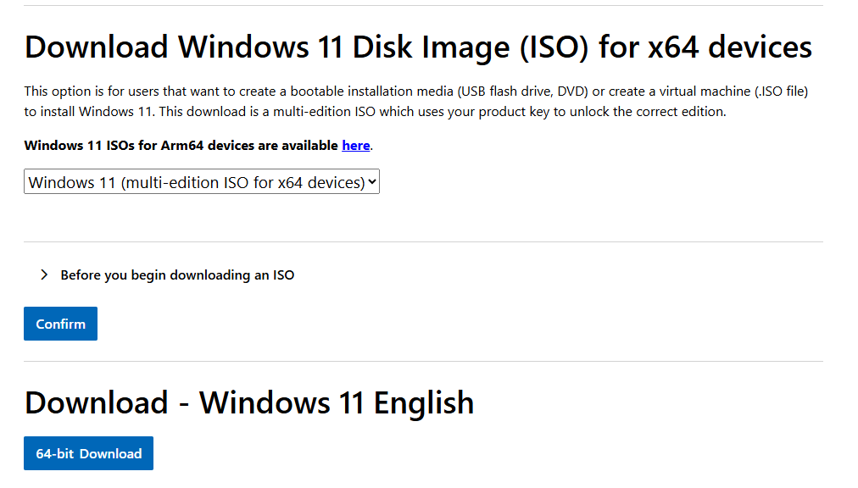The image size is (858, 488).
Task: Start the 64-bit Download
Action: (x=88, y=453)
